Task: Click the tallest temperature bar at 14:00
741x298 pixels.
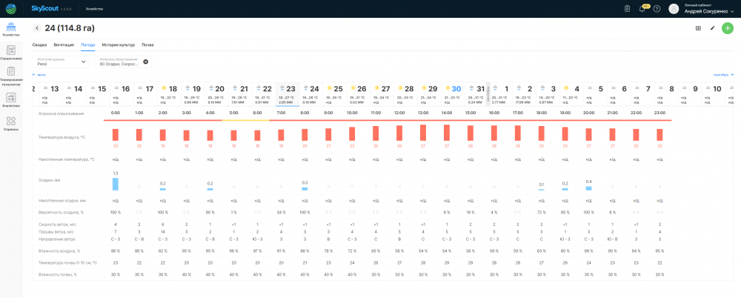Action: (x=447, y=133)
